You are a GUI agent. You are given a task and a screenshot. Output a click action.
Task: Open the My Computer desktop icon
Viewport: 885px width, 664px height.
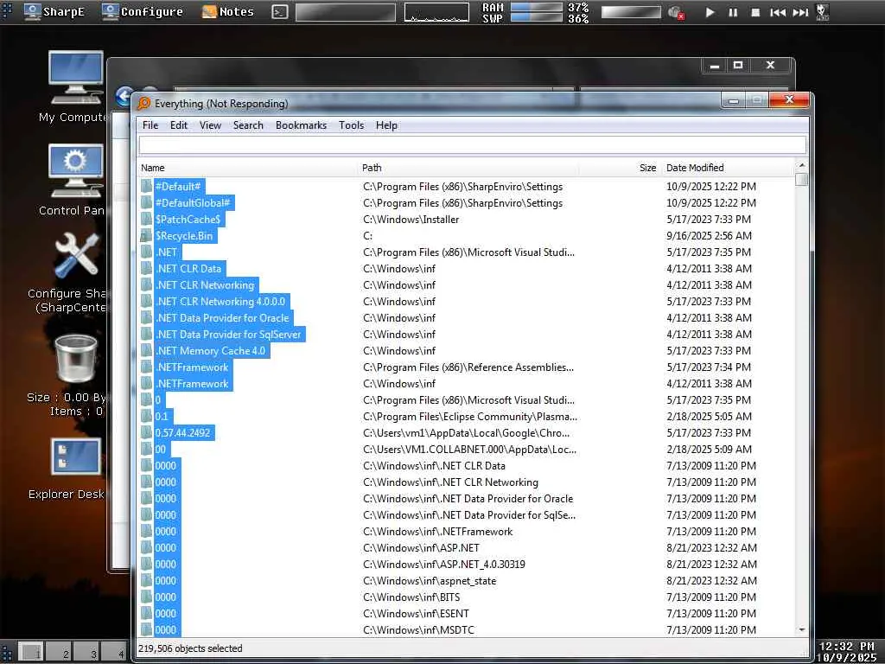(76, 77)
